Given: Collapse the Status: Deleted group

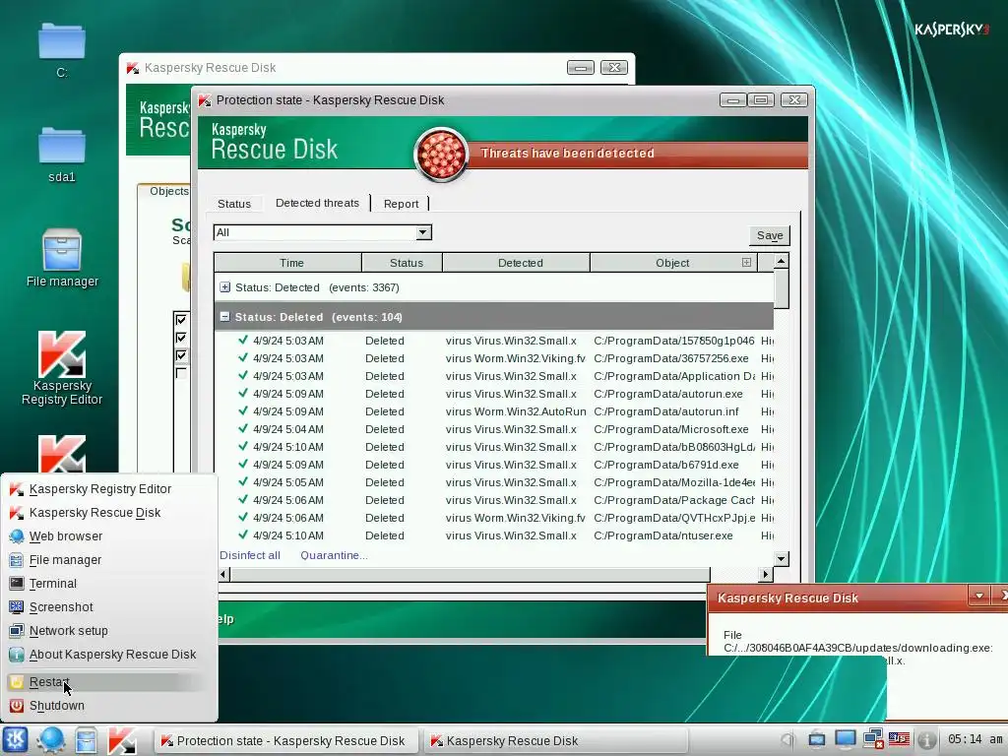Looking at the screenshot, I should click(225, 316).
